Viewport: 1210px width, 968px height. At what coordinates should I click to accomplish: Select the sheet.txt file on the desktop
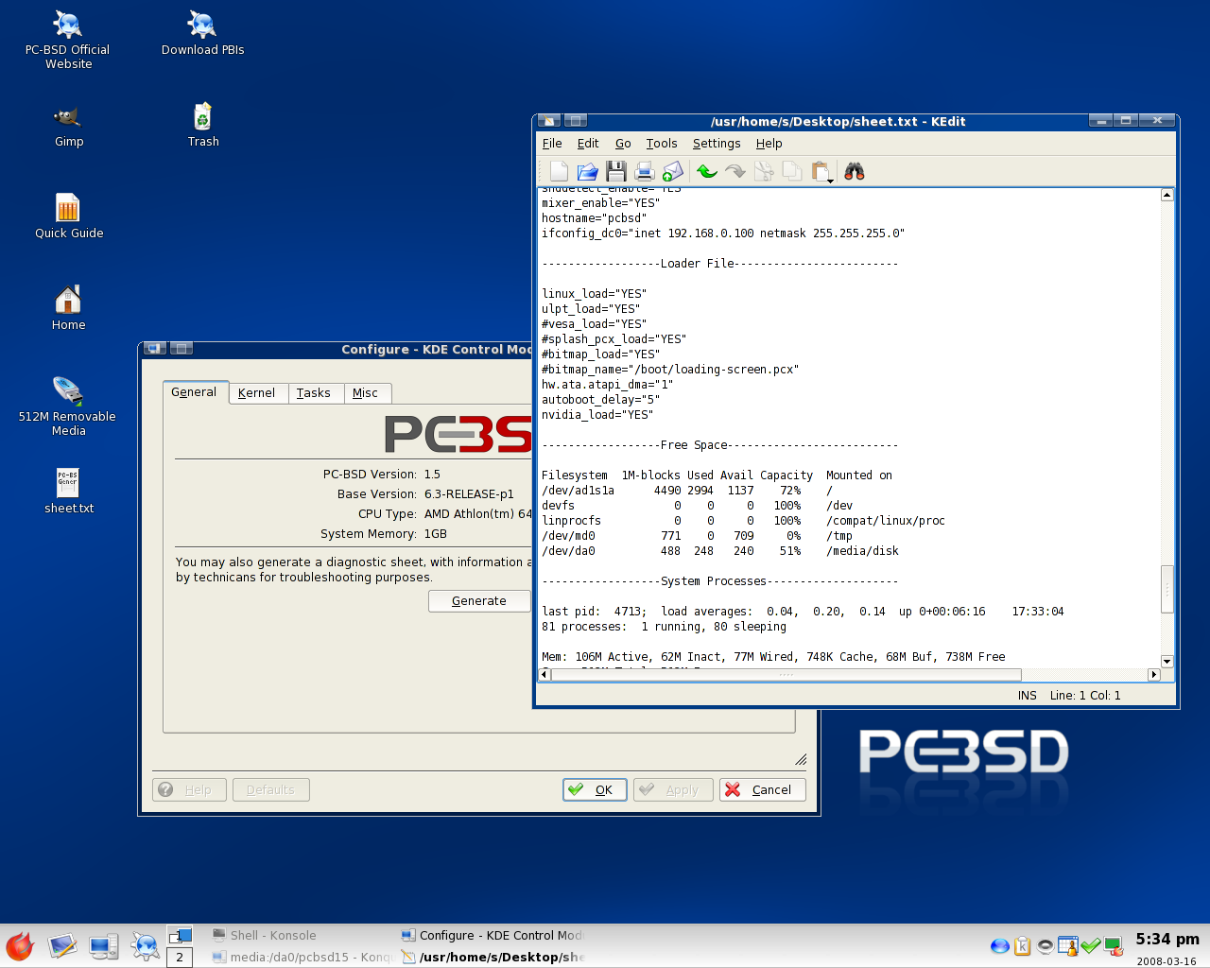point(68,492)
